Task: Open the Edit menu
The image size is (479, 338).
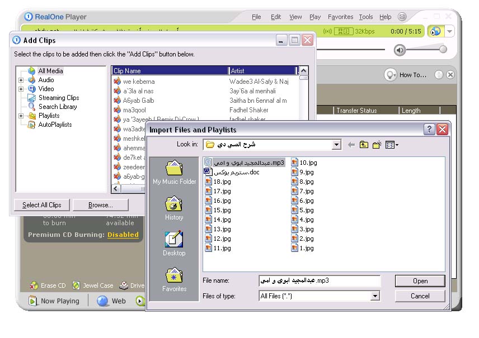Action: (x=276, y=17)
